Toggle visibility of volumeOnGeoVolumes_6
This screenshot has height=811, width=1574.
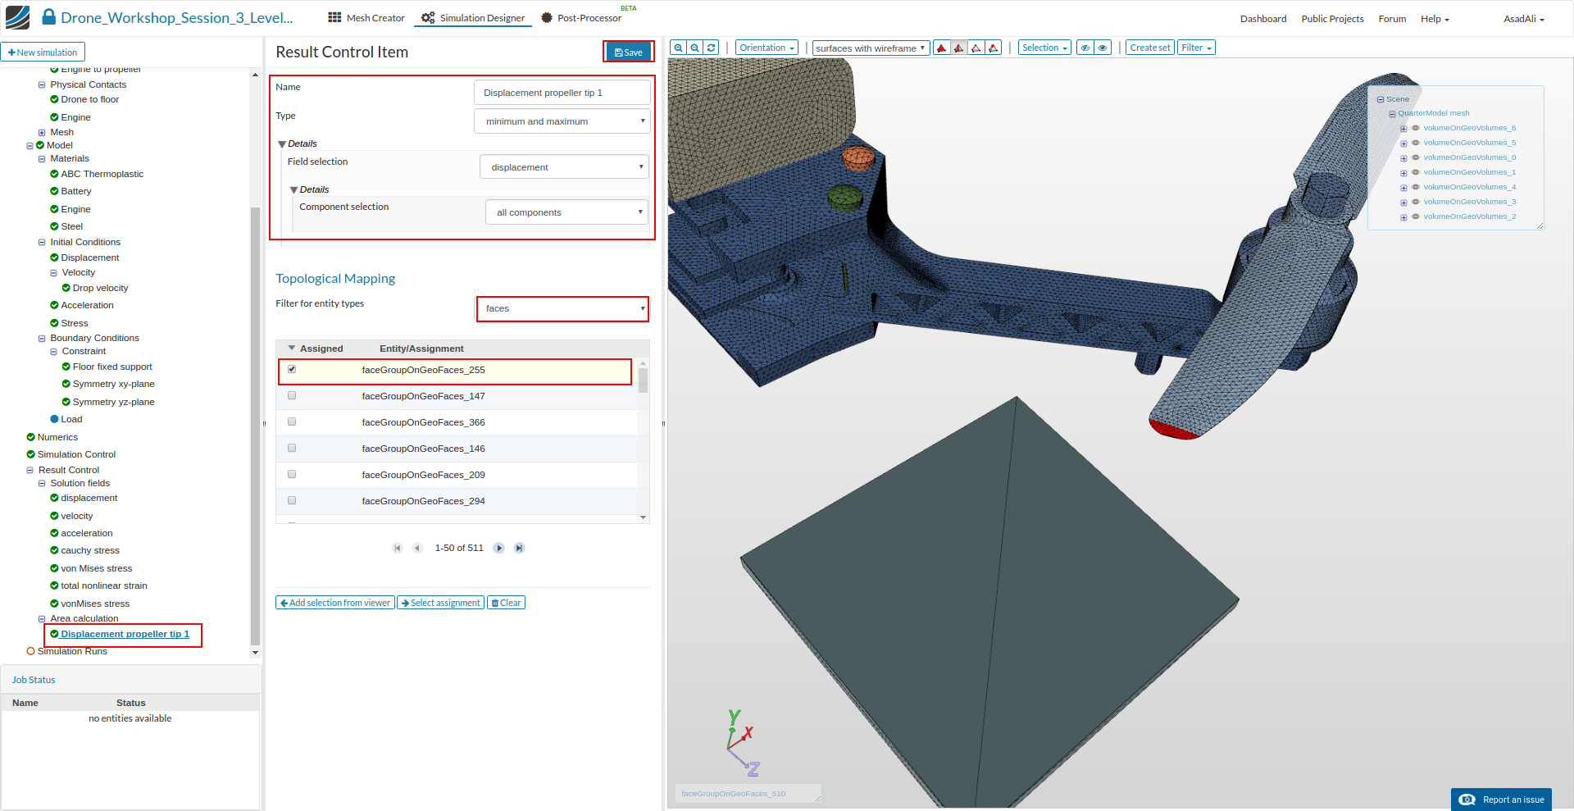point(1415,128)
